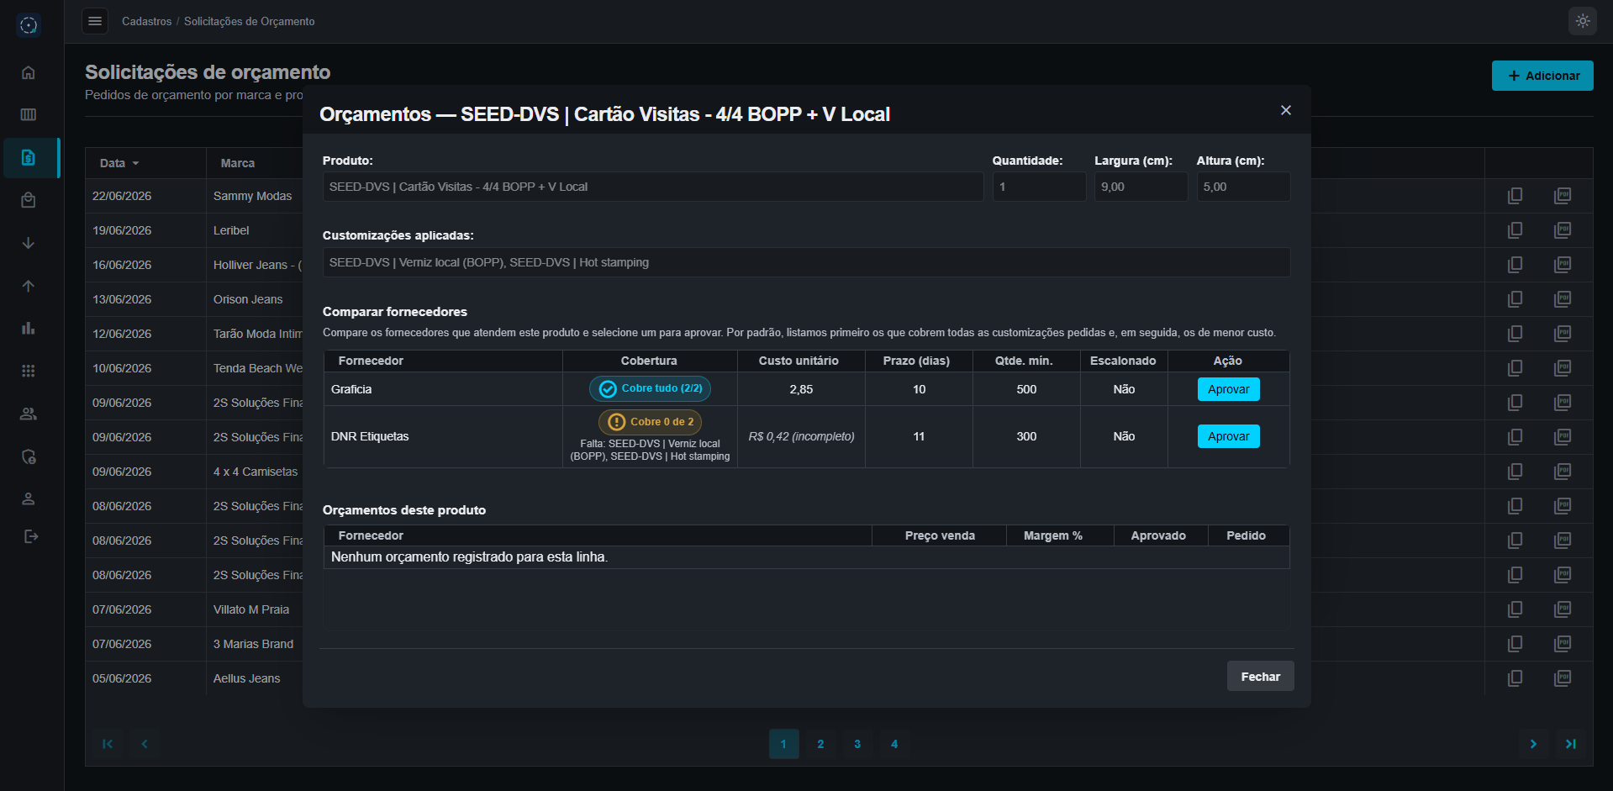Image resolution: width=1613 pixels, height=791 pixels.
Task: Open the bar chart icon in sidebar
Action: [29, 328]
